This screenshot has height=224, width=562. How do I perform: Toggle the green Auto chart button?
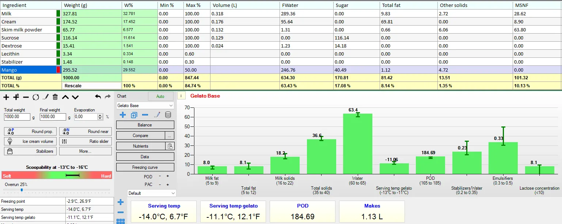[x=160, y=96]
